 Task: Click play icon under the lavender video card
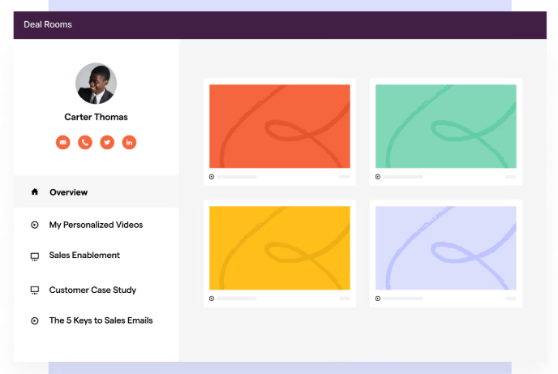pos(378,299)
